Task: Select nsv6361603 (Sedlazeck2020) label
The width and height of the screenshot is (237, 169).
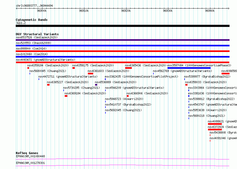Action: coord(108,71)
